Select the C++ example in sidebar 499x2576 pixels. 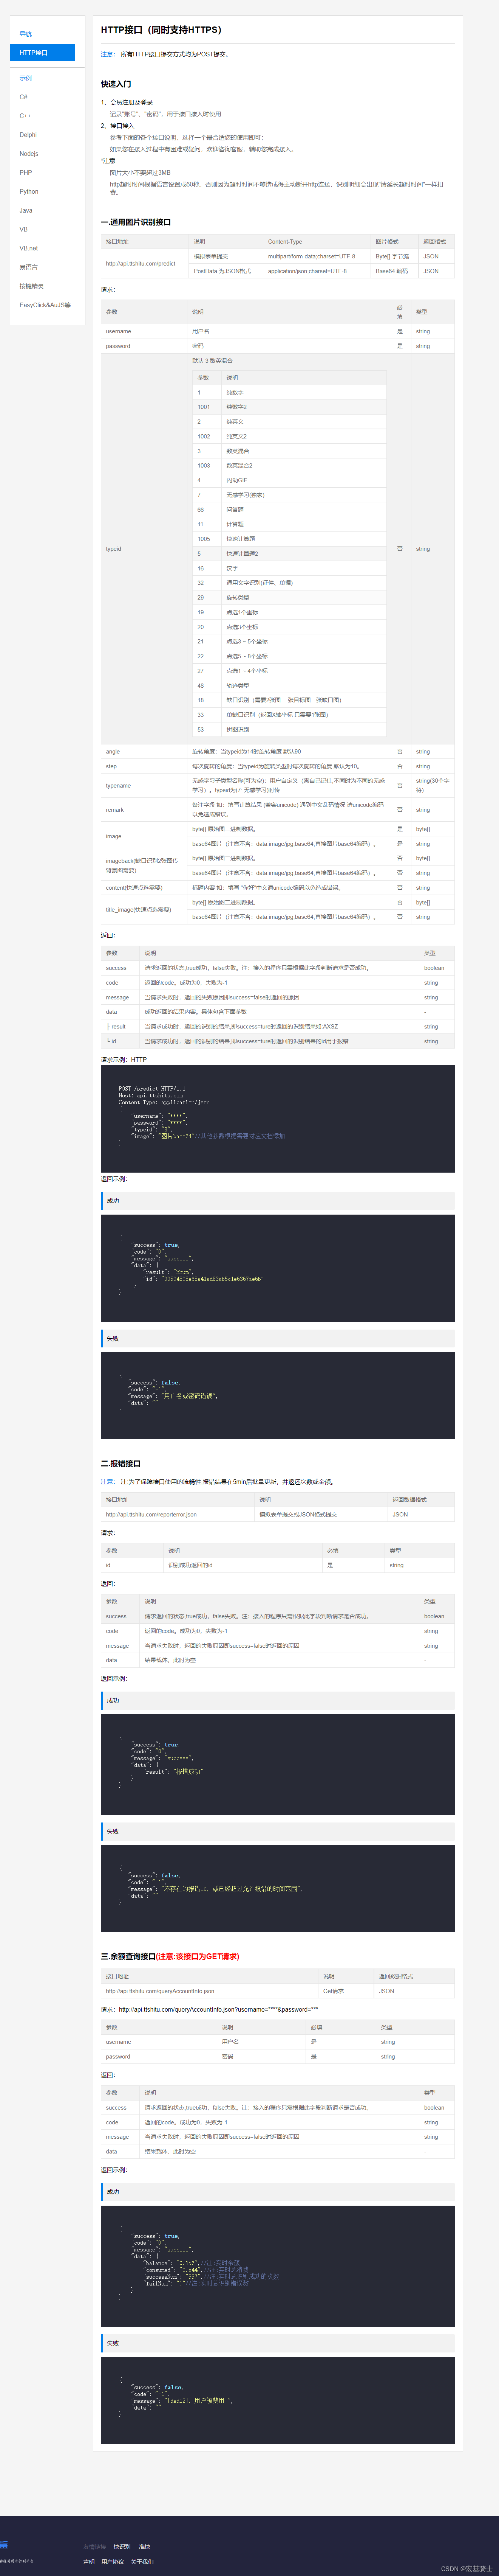pos(25,116)
